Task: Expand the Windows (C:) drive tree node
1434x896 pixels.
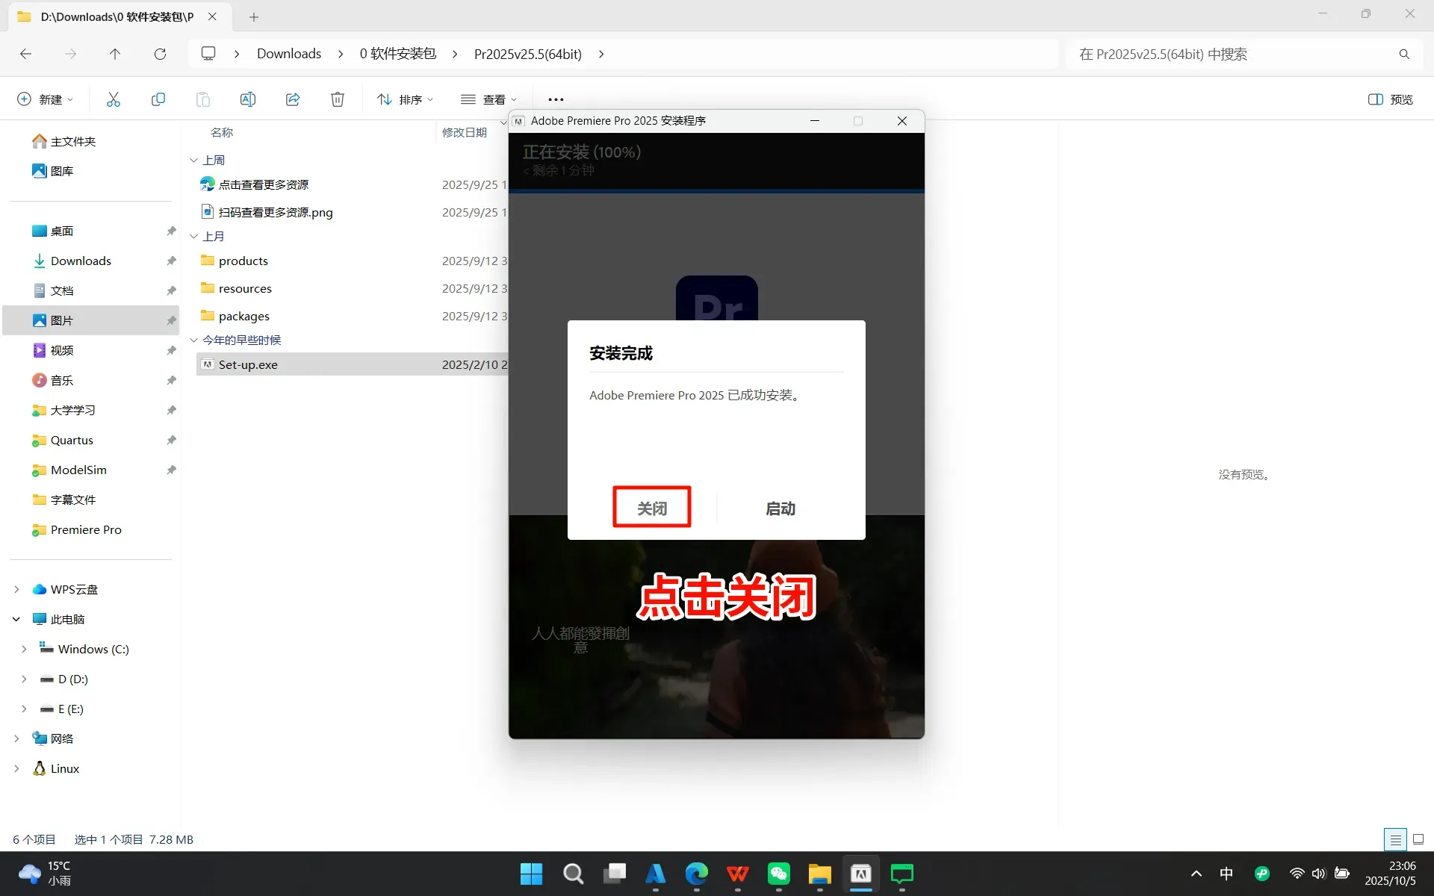Action: pyautogui.click(x=24, y=649)
